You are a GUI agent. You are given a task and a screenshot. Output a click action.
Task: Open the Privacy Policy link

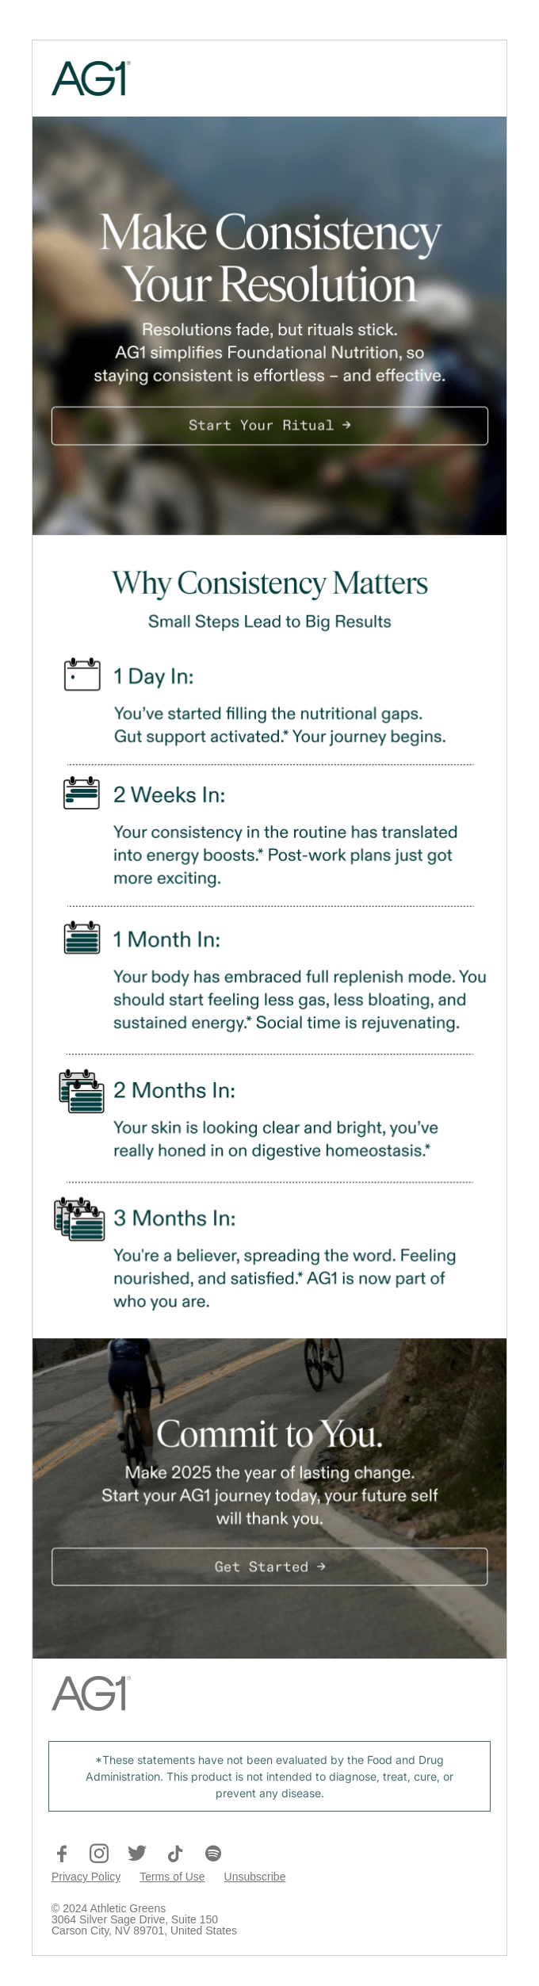[x=86, y=1876]
